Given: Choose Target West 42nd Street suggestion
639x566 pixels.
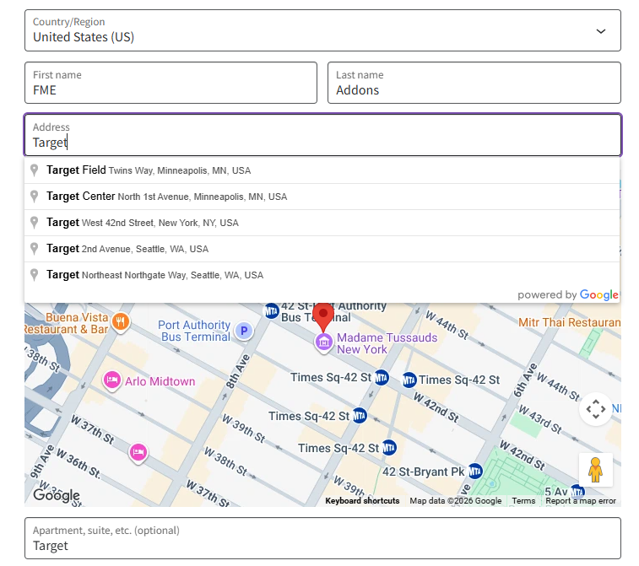Looking at the screenshot, I should [322, 223].
